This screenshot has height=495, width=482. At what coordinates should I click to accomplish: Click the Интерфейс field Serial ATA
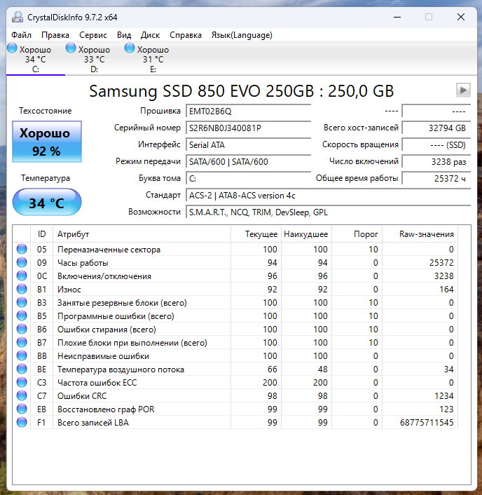point(248,145)
